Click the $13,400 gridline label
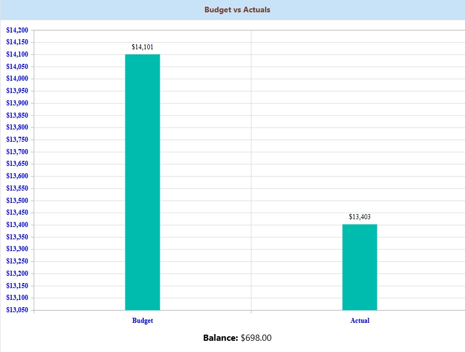The height and width of the screenshot is (352, 465). click(17, 224)
